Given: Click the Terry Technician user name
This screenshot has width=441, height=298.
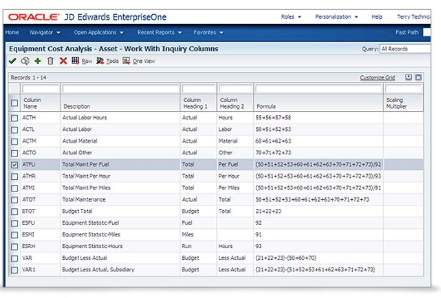Looking at the screenshot, I should coord(414,17).
